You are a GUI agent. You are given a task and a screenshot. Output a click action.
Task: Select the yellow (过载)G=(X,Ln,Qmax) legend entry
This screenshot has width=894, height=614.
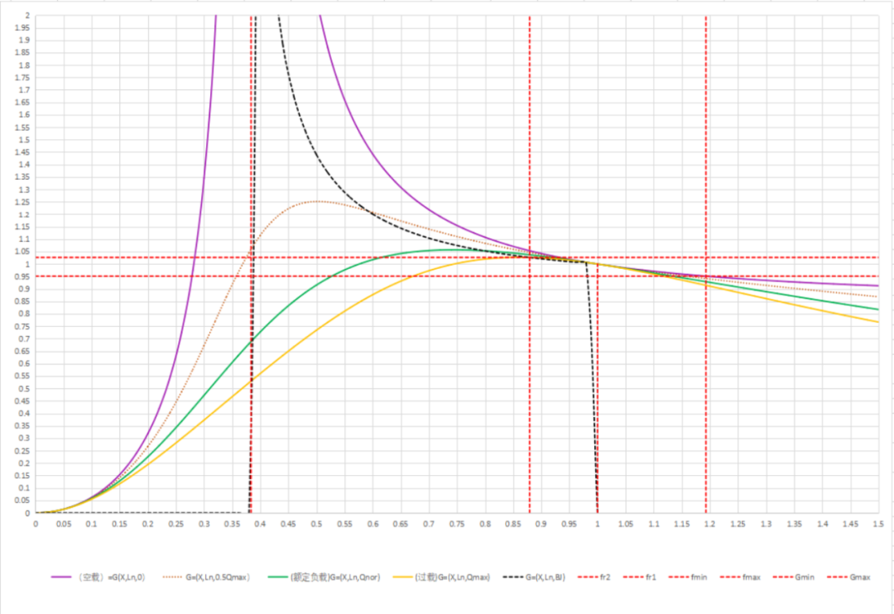tap(441, 578)
